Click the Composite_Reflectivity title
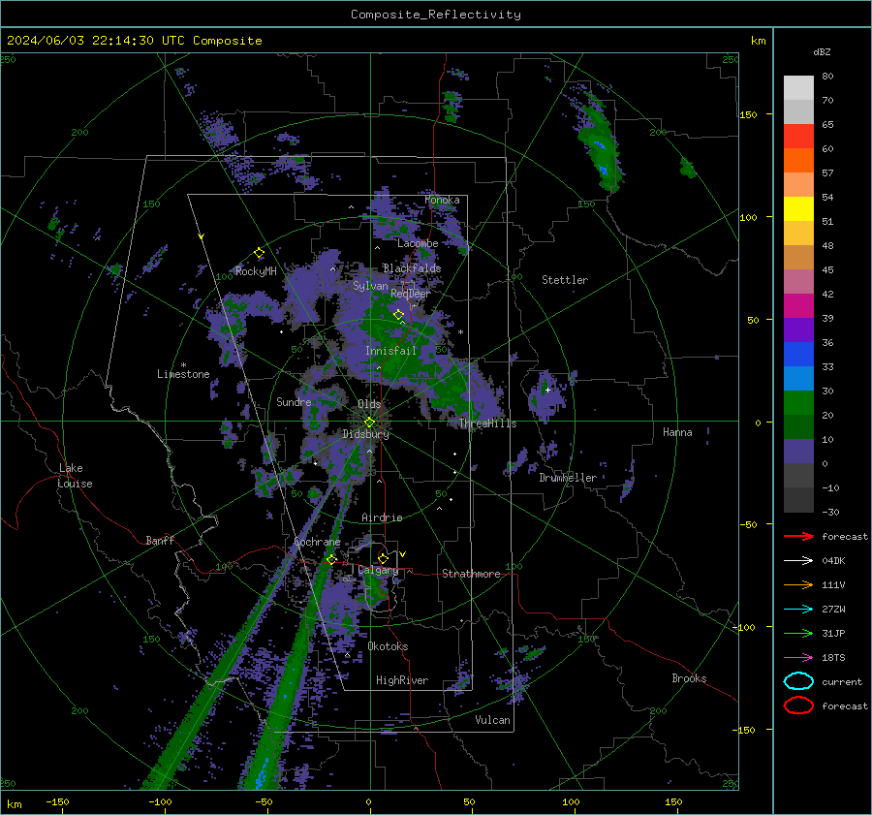Image resolution: width=872 pixels, height=815 pixels. click(x=436, y=15)
